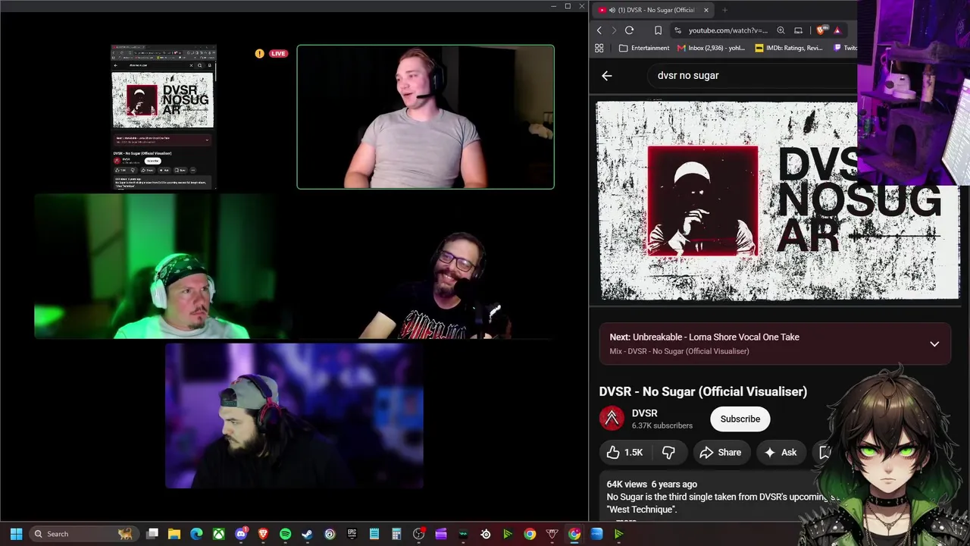970x546 pixels.
Task: Open DVSR channel avatar
Action: coord(612,419)
